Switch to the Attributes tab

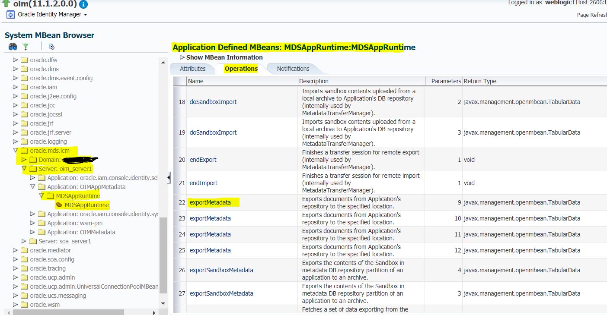pyautogui.click(x=192, y=69)
